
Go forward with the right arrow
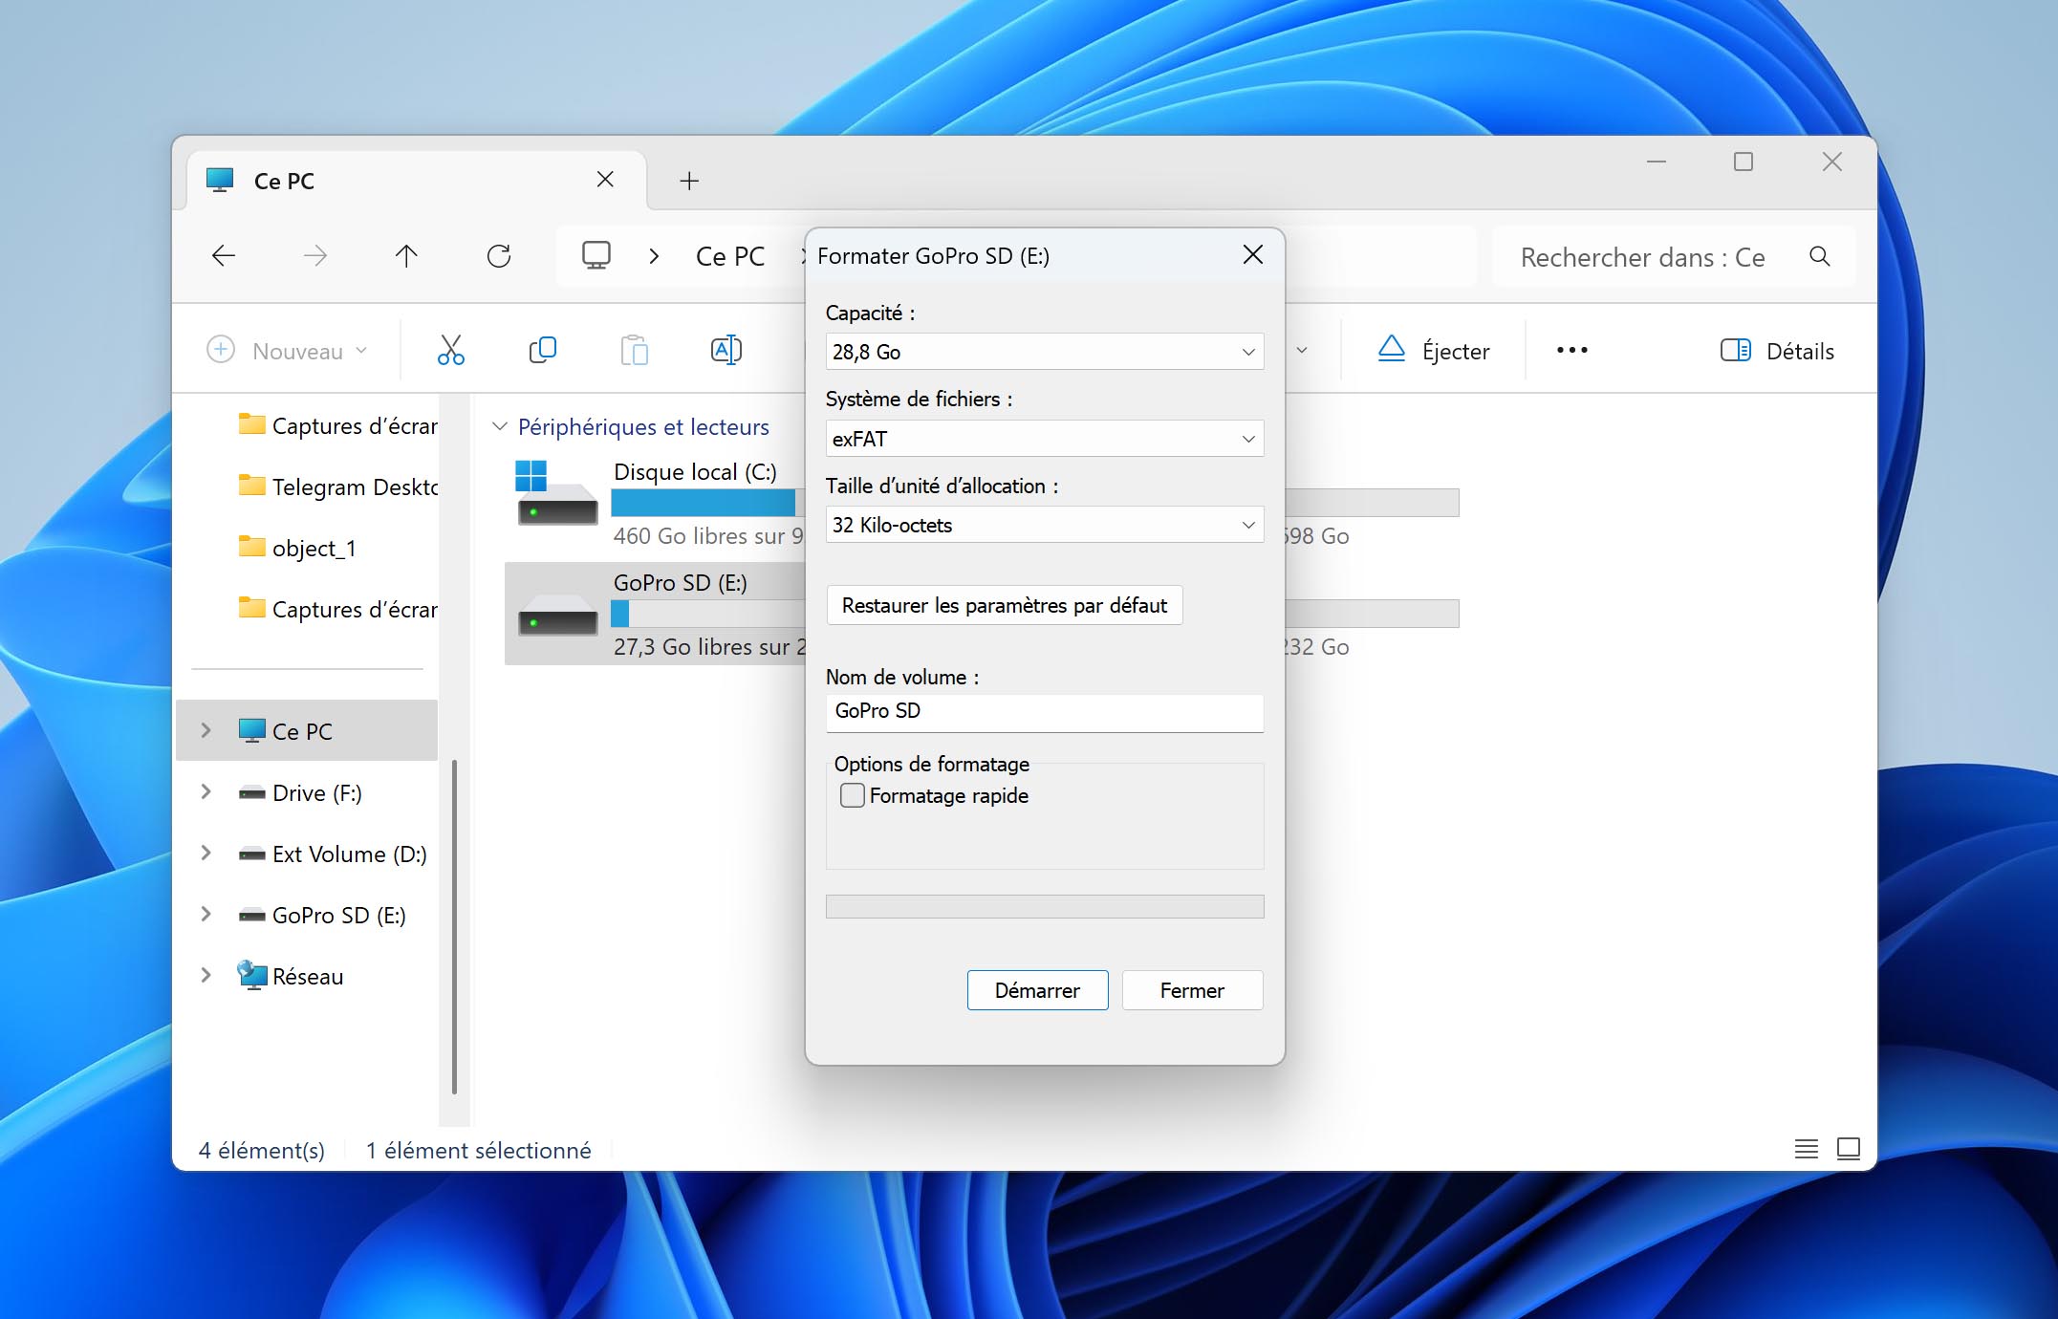(x=314, y=256)
